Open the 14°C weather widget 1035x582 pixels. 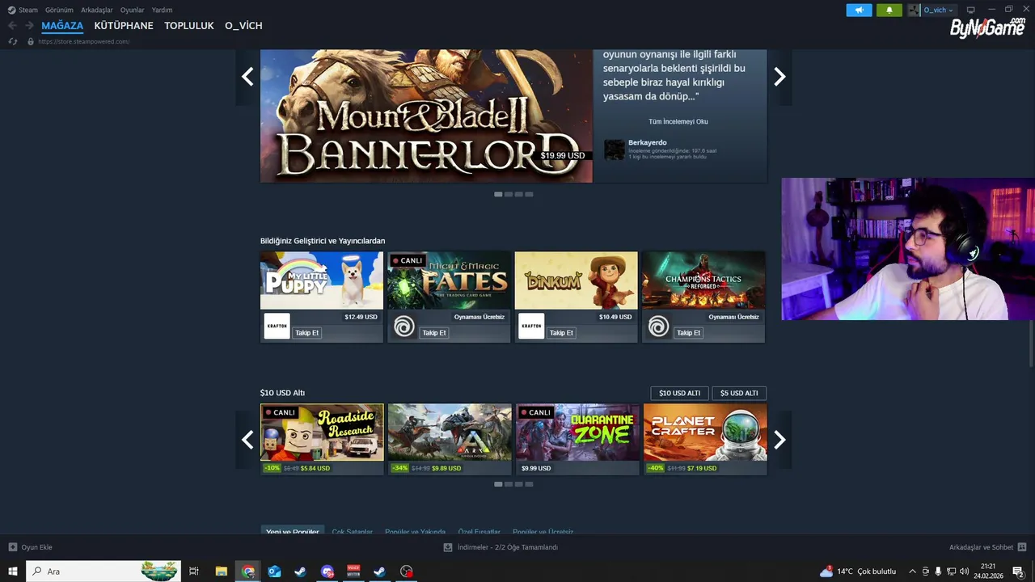859,571
